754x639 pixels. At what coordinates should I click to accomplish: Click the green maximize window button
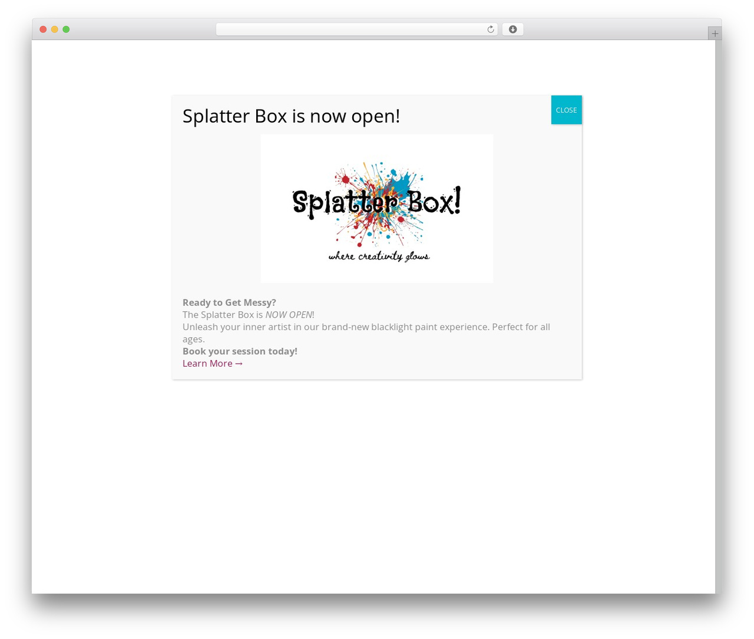[66, 29]
